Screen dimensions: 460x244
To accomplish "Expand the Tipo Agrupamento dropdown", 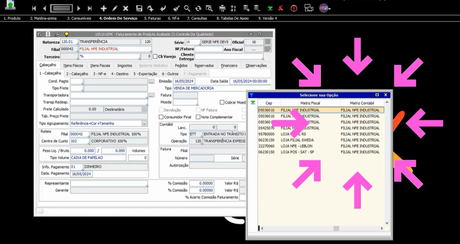I will coord(144,123).
